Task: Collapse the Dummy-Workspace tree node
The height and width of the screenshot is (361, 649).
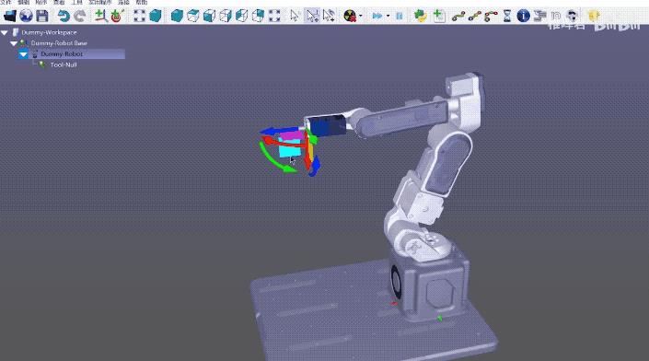Action: [5, 32]
